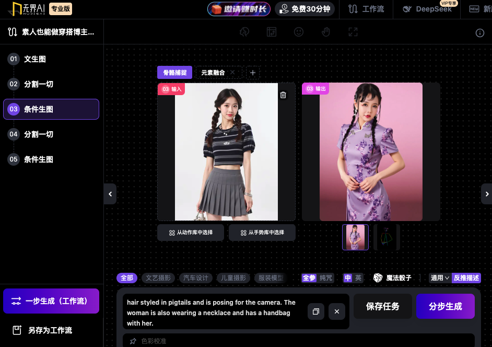Expand the right panel arrow
The width and height of the screenshot is (492, 347).
pos(486,194)
